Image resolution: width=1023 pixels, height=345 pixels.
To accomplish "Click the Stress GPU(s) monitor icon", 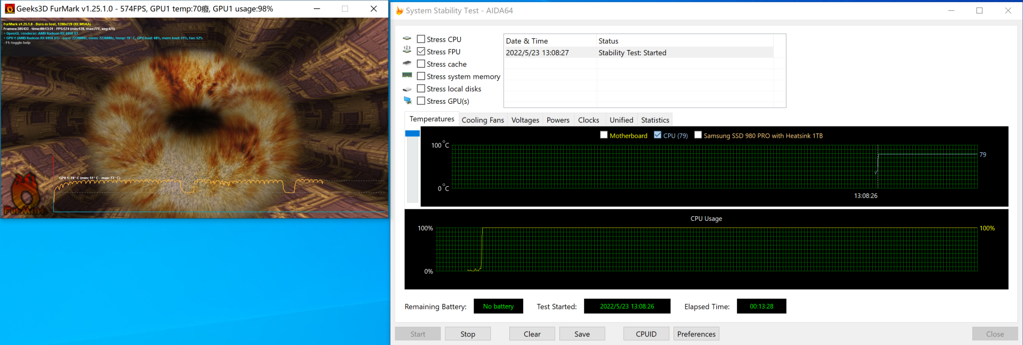I will (408, 101).
